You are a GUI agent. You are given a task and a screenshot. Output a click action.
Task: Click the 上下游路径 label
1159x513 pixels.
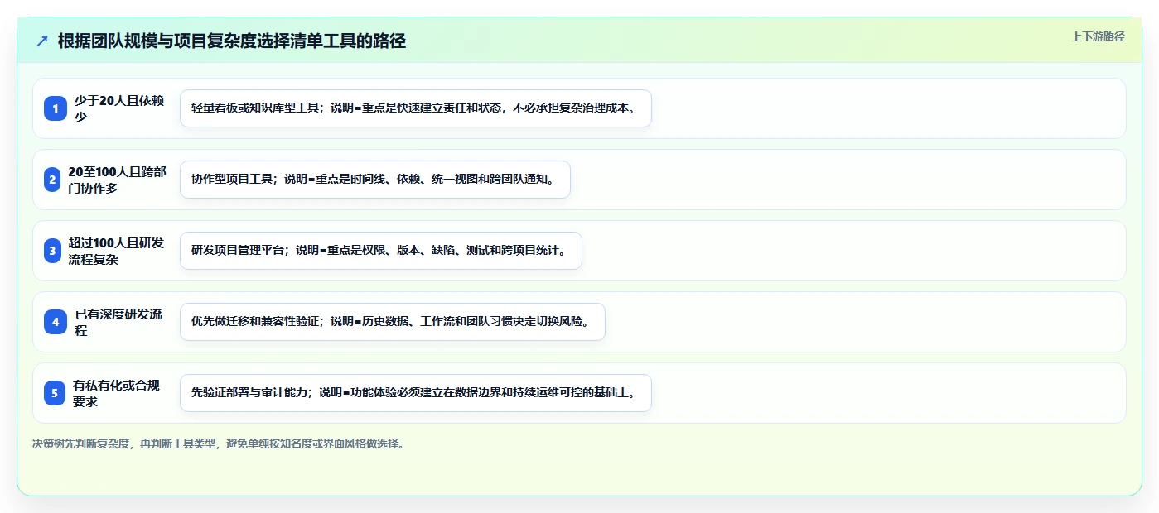[x=1098, y=36]
